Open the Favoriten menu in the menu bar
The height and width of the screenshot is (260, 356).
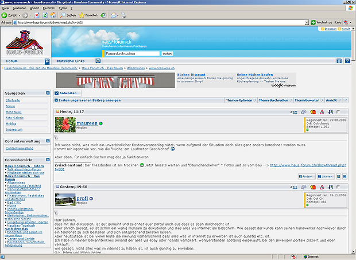pos(49,8)
